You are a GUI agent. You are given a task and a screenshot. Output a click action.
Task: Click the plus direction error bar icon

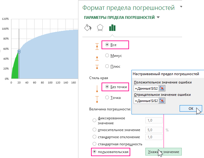[x=97, y=67]
